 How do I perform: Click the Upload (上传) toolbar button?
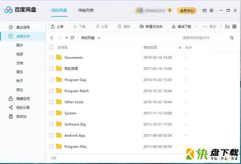click(x=57, y=26)
